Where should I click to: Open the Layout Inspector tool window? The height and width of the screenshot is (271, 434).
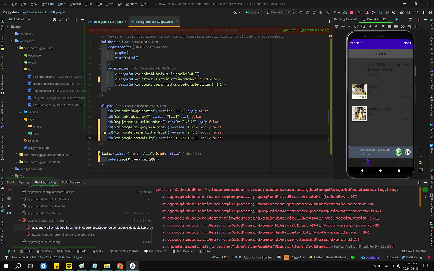click(413, 251)
